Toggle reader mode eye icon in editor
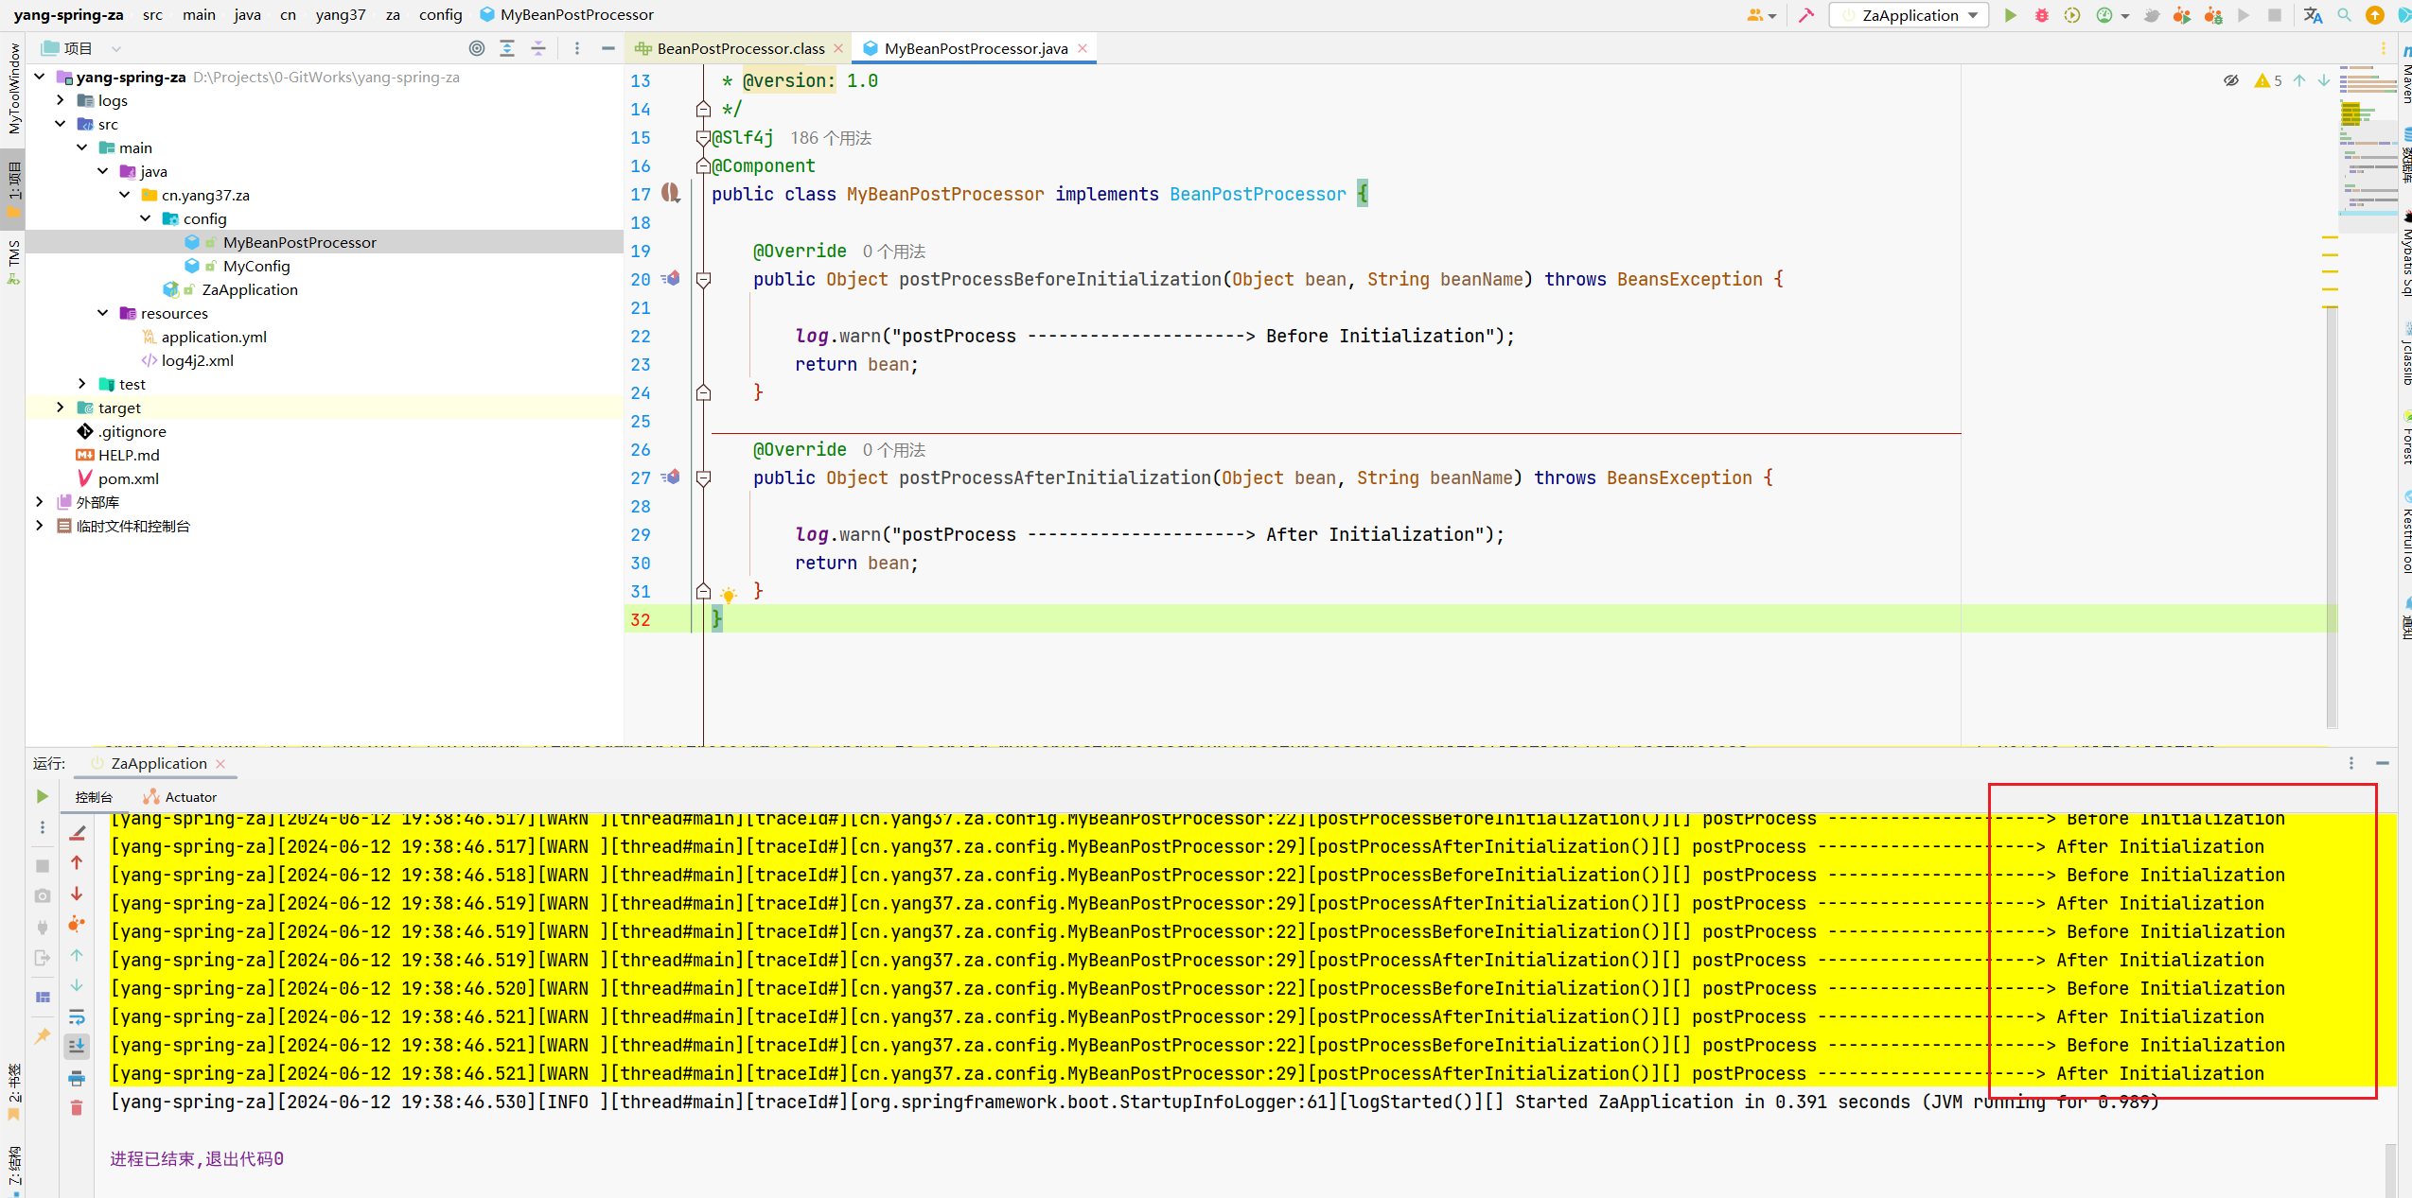 [2231, 80]
